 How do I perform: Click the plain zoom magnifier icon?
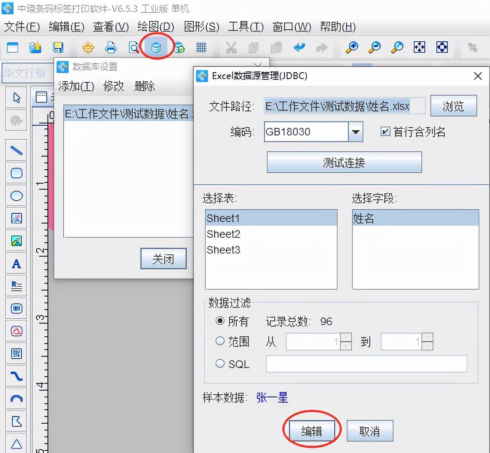[x=397, y=47]
